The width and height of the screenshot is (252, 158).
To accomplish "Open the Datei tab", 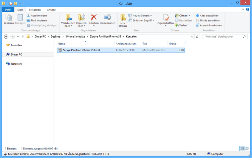I will [8, 10].
